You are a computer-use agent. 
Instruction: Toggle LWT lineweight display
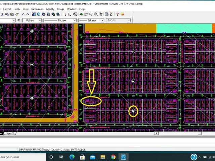click(x=73, y=150)
